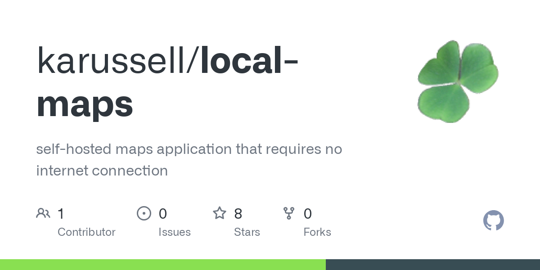Screen dimensions: 540x270
Task: Click the contributor count 1
Action: (x=61, y=213)
